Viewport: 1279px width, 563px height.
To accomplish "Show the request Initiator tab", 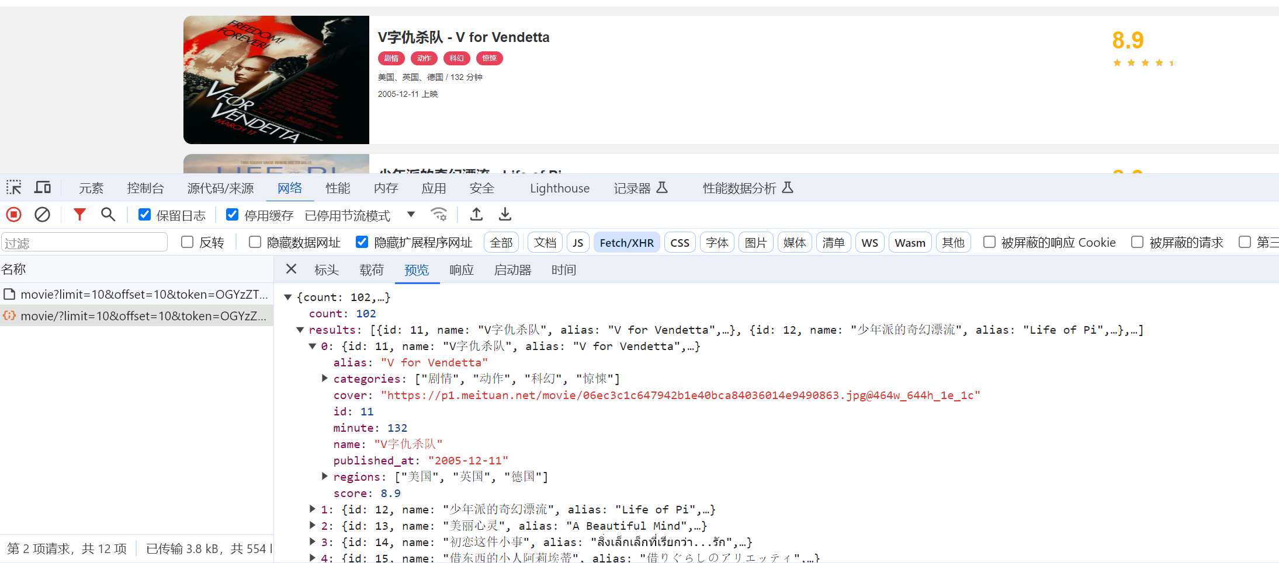I will pos(512,270).
